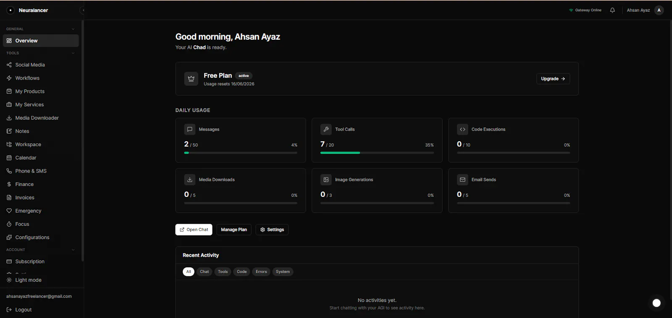The image size is (672, 318).
Task: Open the floating chat bubble
Action: [656, 303]
